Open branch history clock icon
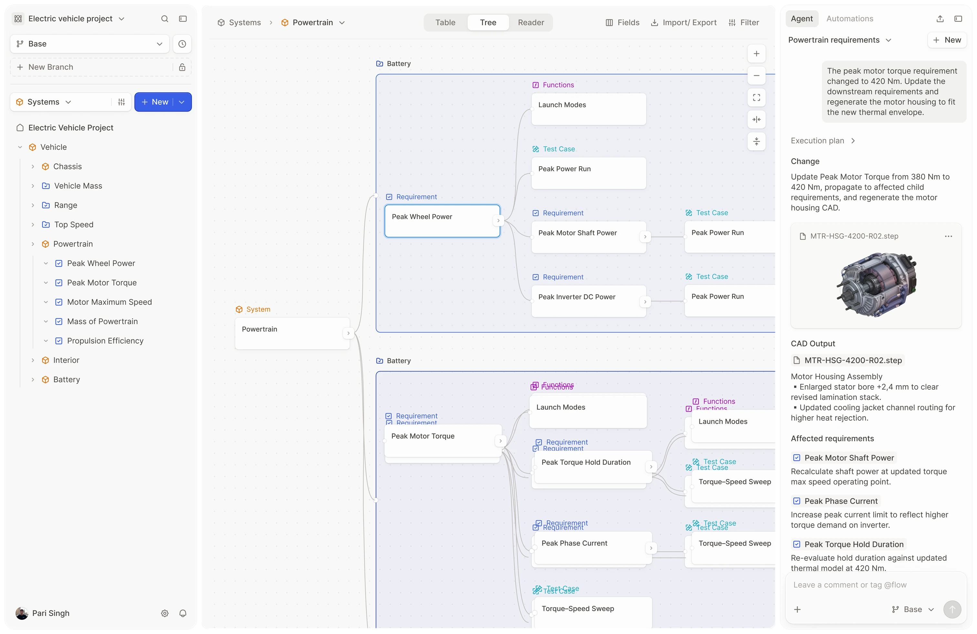This screenshot has height=634, width=977. point(182,44)
